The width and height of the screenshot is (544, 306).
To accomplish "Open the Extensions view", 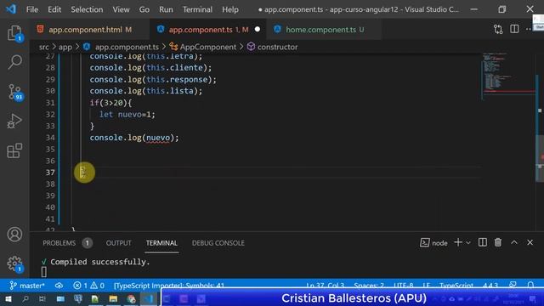I will (14, 150).
